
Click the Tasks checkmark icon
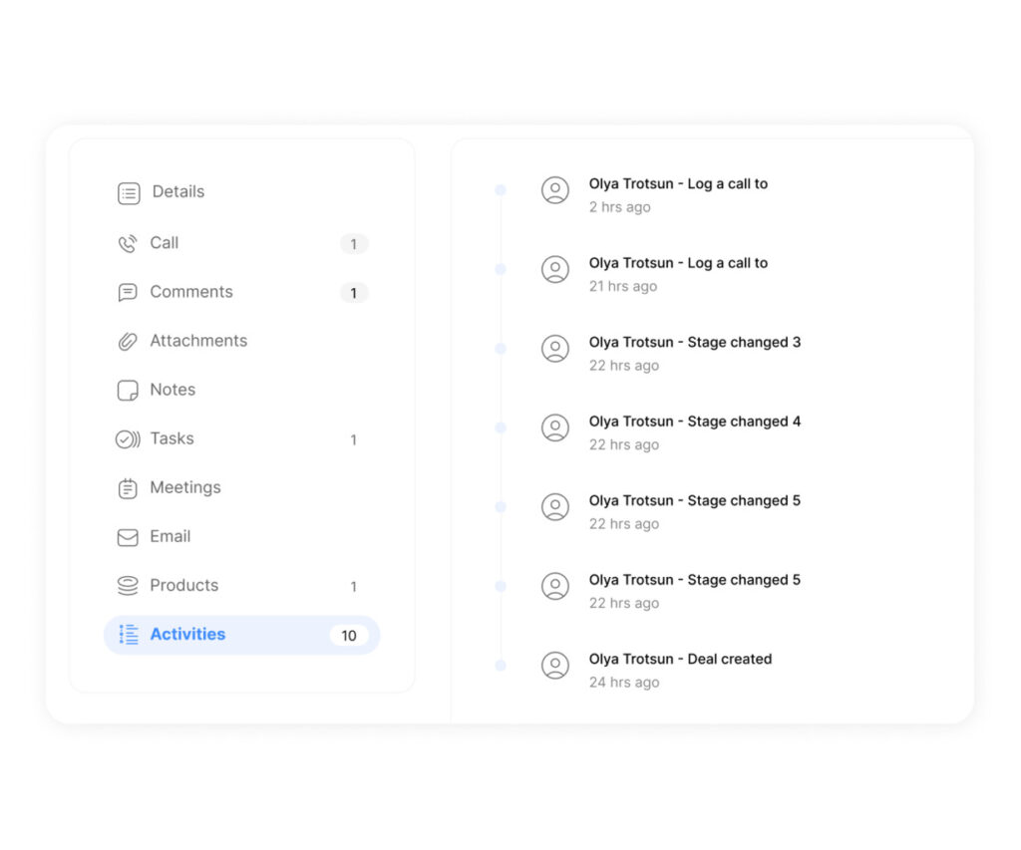(x=128, y=439)
